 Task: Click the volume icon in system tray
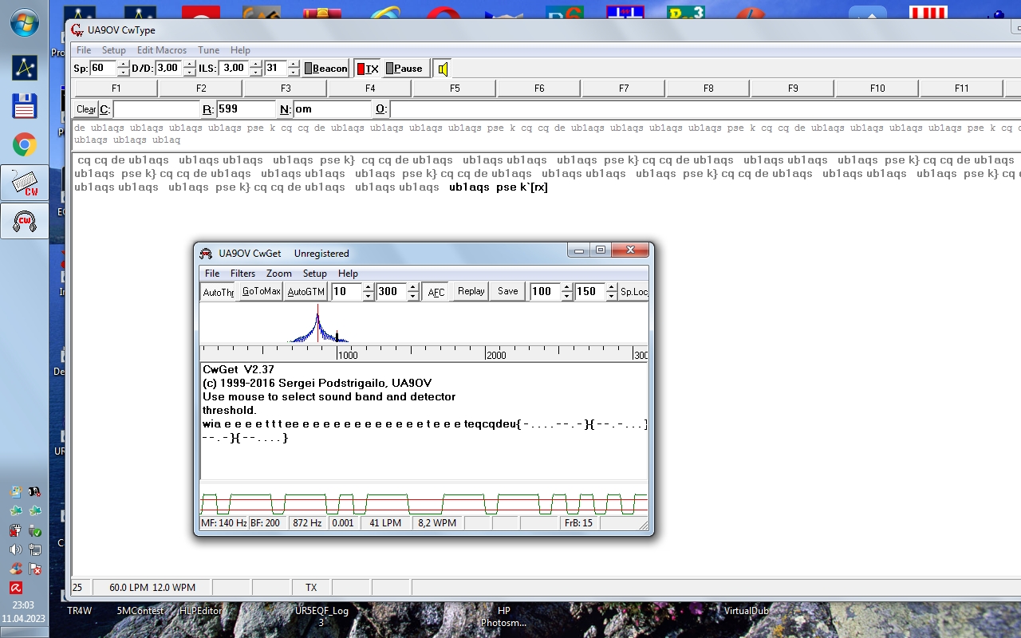(x=16, y=549)
